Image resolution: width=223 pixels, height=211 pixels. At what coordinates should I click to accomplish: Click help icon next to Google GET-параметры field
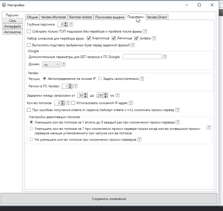(x=165, y=57)
